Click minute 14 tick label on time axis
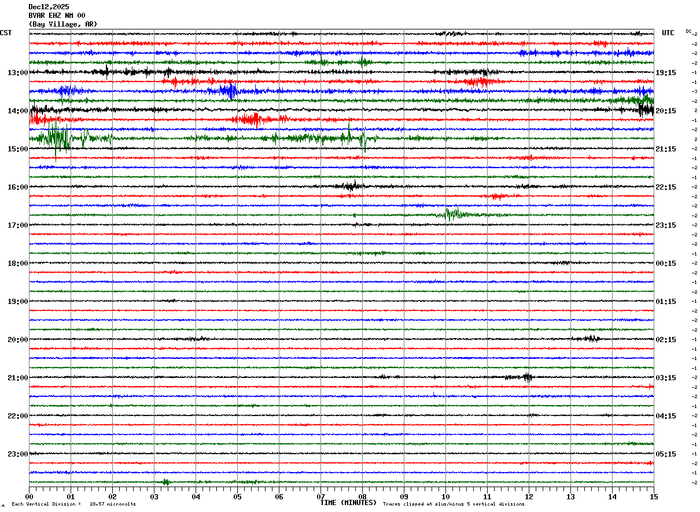The height and width of the screenshot is (512, 700). (612, 496)
